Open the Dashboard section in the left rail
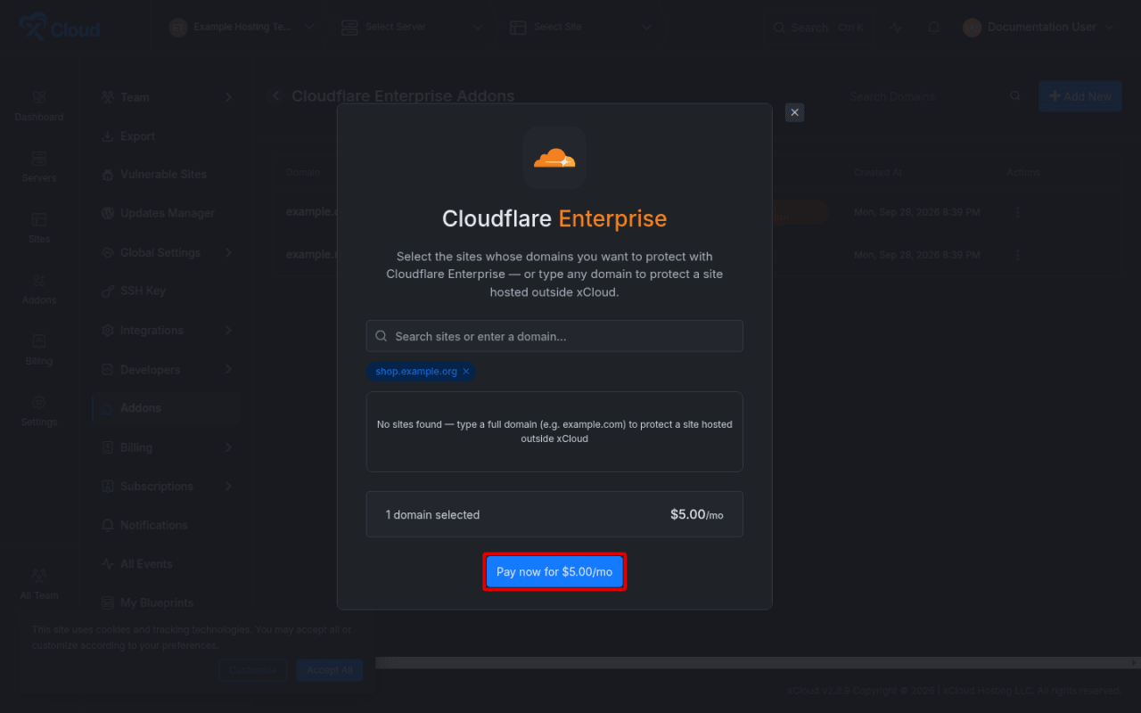1141x713 pixels. pyautogui.click(x=39, y=105)
